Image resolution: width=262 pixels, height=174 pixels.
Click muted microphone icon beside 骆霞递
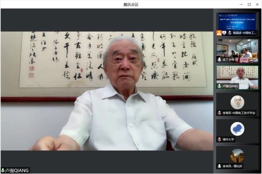pos(230,33)
